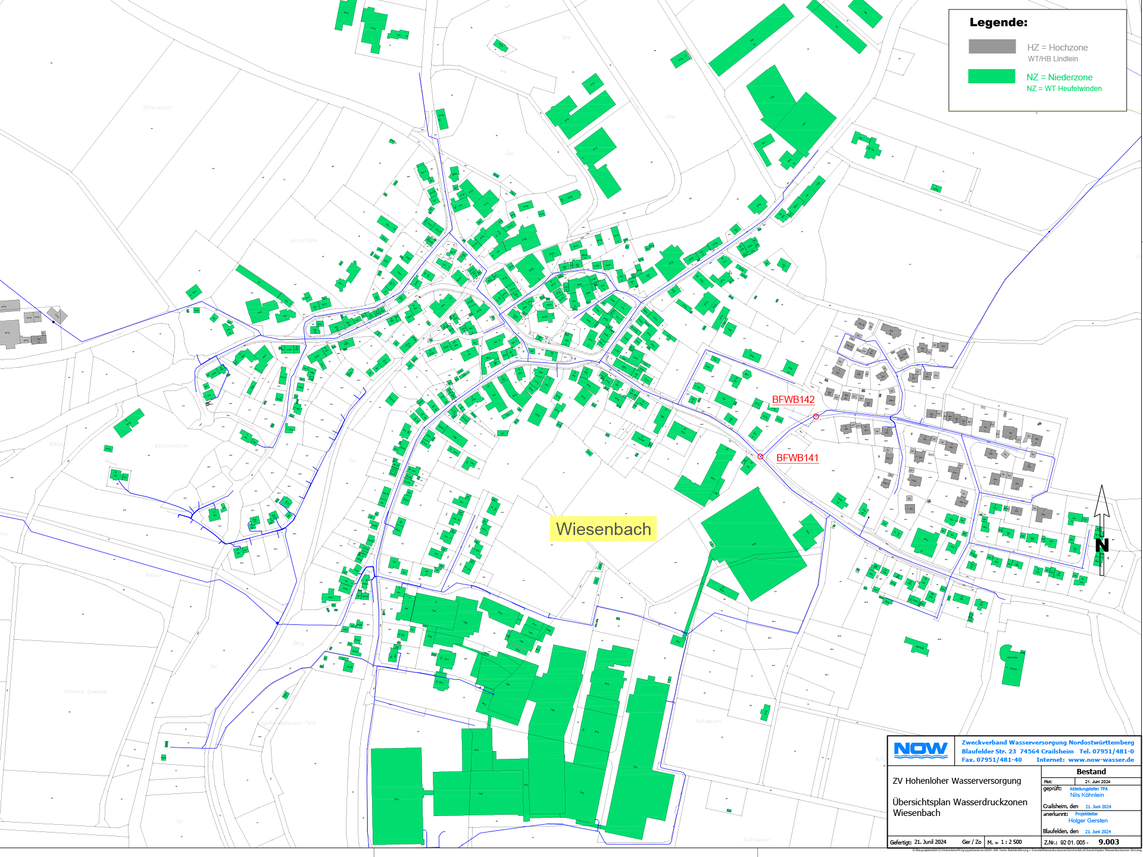Viewport: 1143px width, 857px height.
Task: Click the name Nils Köhnlein
Action: pos(1086,795)
